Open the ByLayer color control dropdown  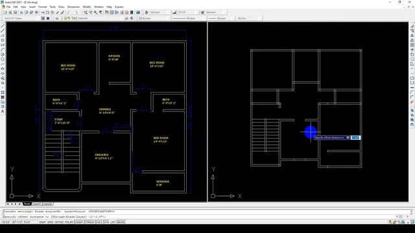pyautogui.click(x=154, y=18)
